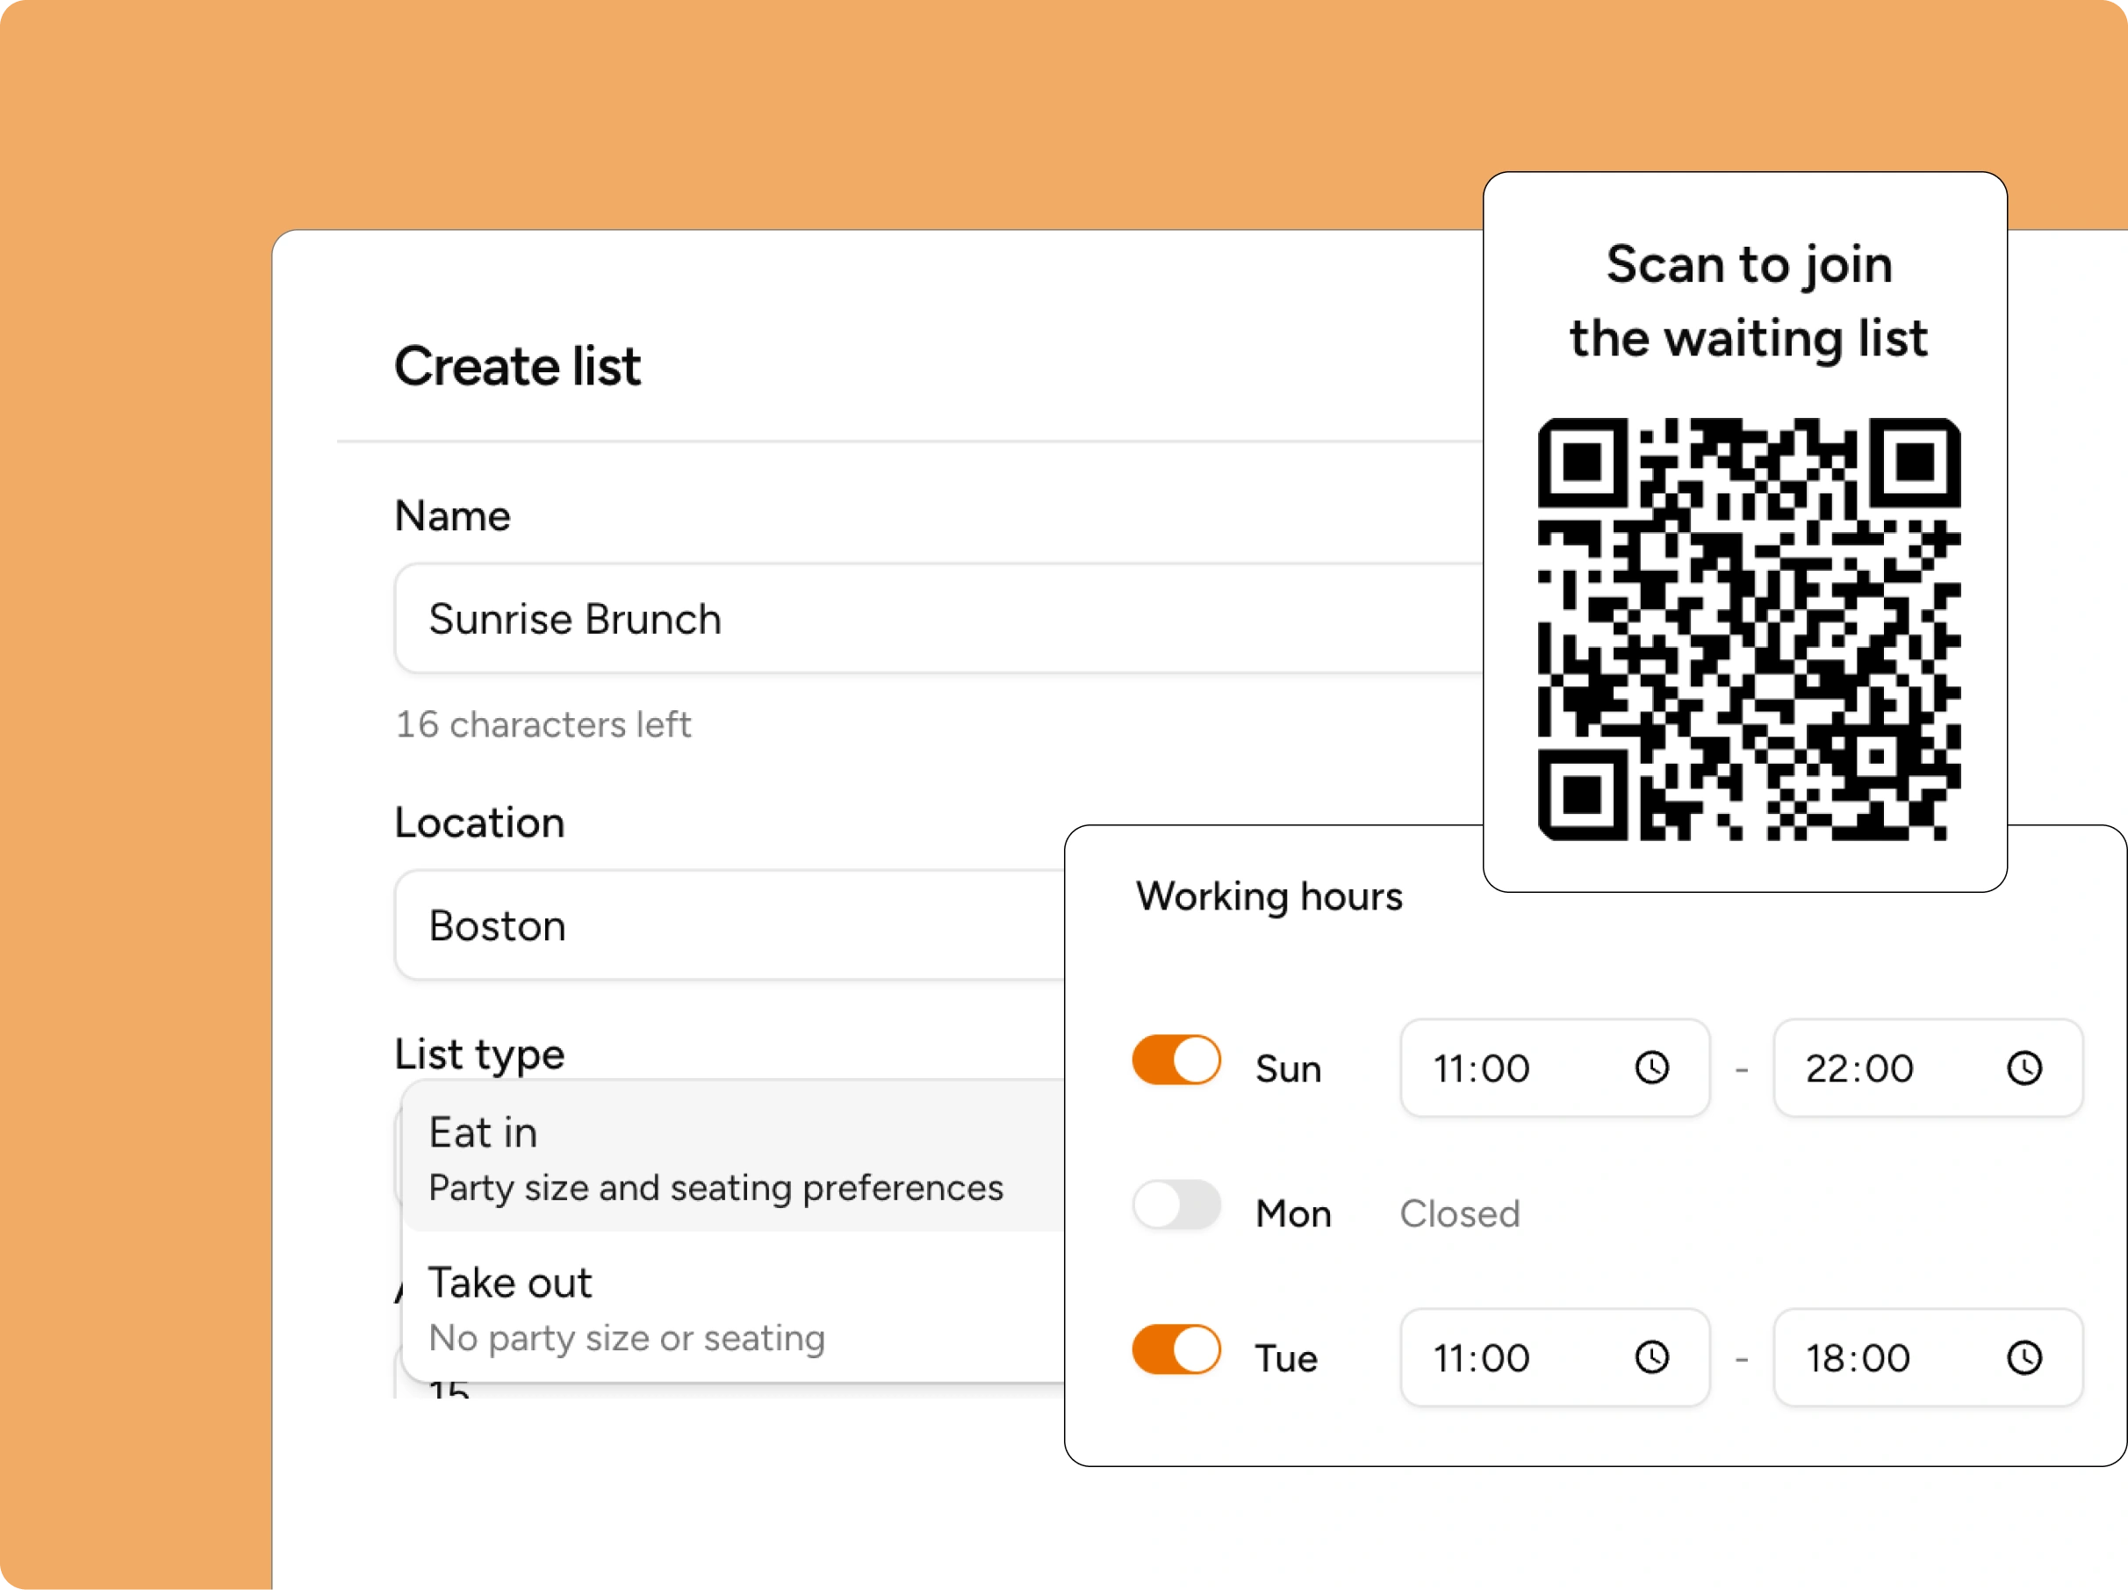The image size is (2128, 1590).
Task: Click the Closed label for Monday
Action: click(1459, 1214)
